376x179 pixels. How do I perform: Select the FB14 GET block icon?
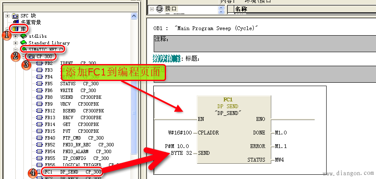[40, 124]
